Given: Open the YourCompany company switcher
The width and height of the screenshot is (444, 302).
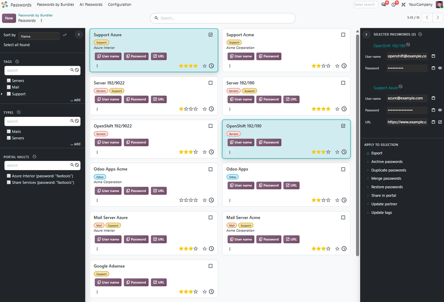Looking at the screenshot, I should pyautogui.click(x=420, y=5).
